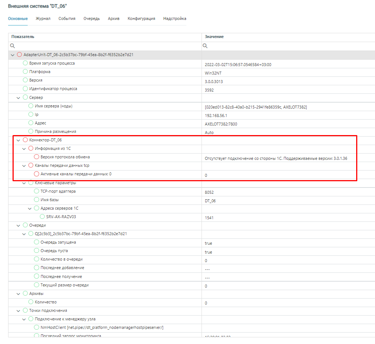Click red status icon next to Коннектор-DT_06
375x344 pixels.
click(x=25, y=140)
